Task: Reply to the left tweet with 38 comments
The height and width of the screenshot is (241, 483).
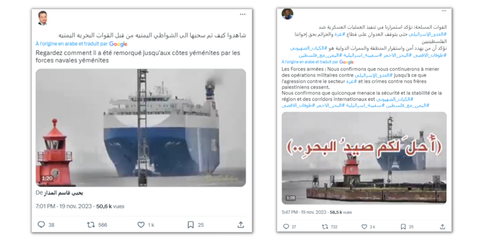Action: (x=42, y=225)
